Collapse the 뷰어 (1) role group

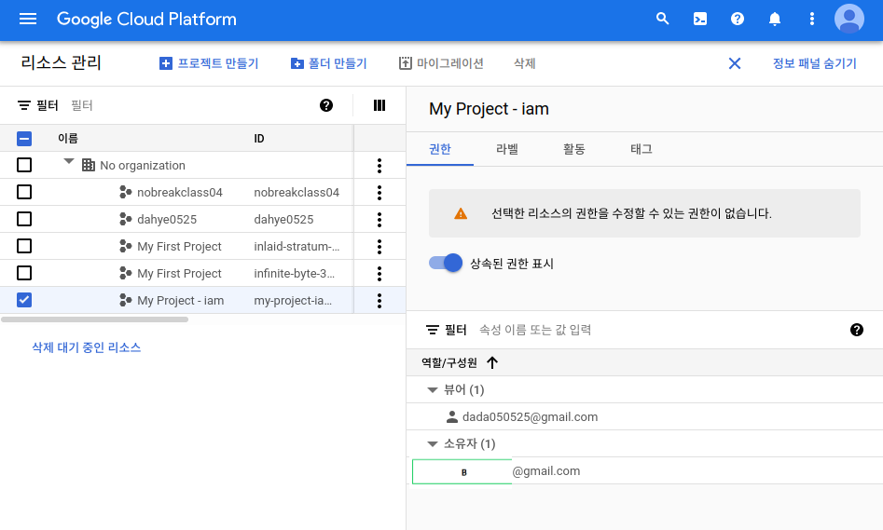pos(433,390)
